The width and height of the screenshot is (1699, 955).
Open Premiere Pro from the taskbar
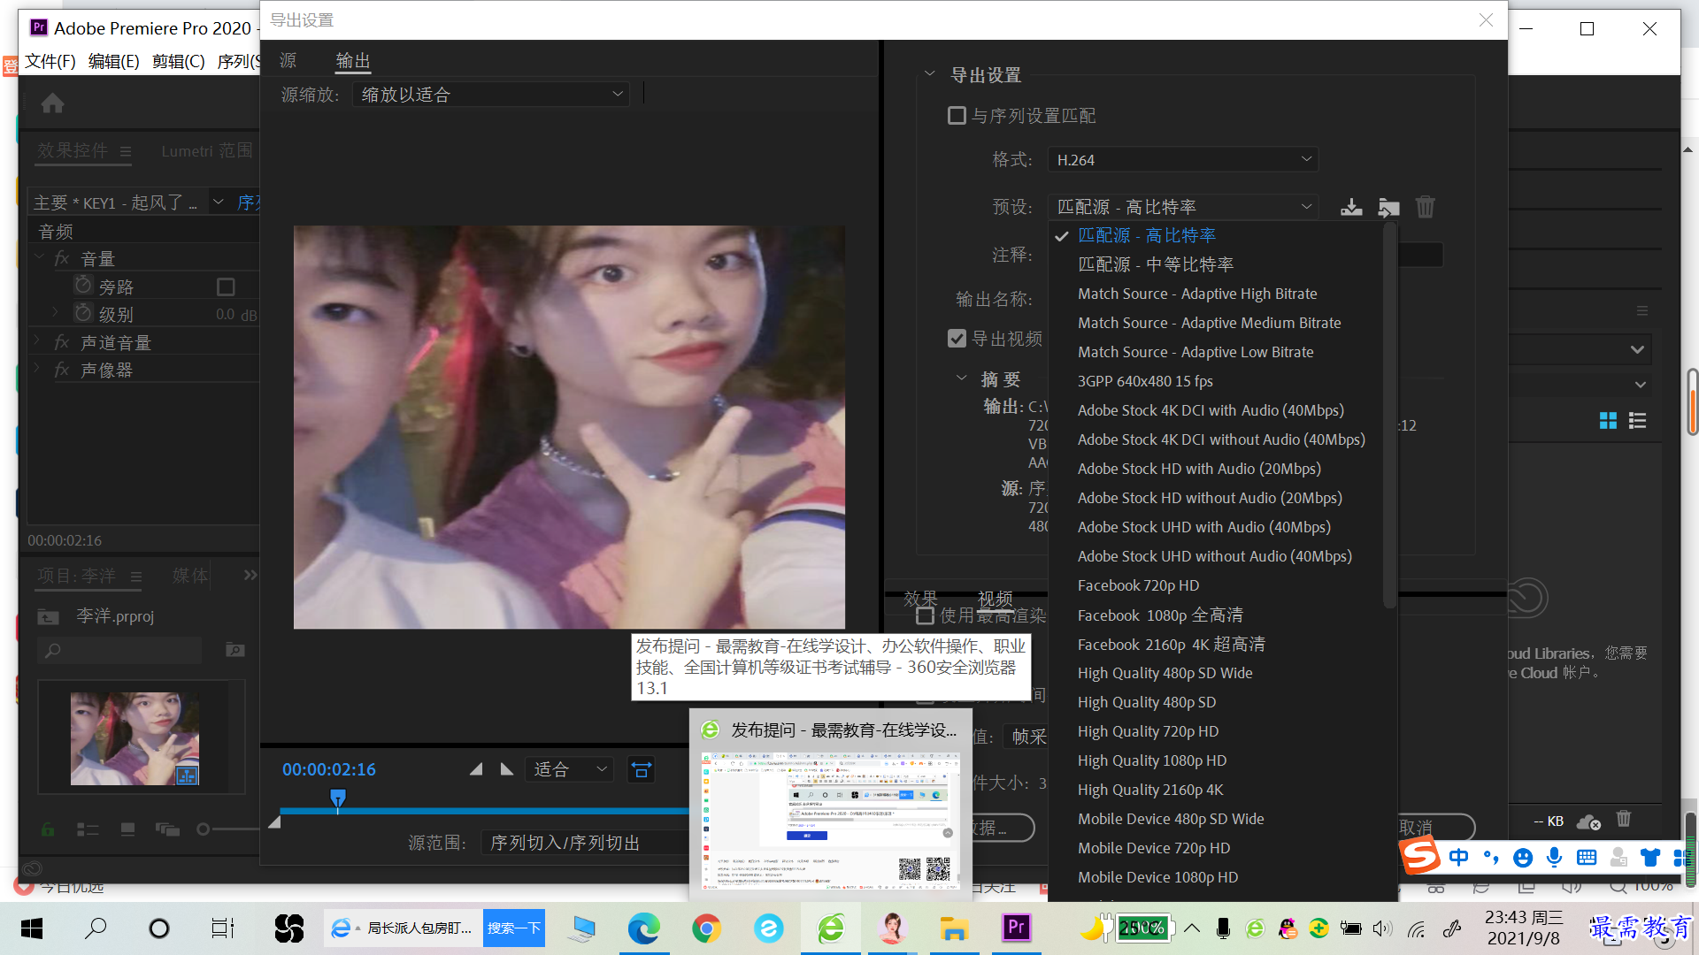(1016, 928)
